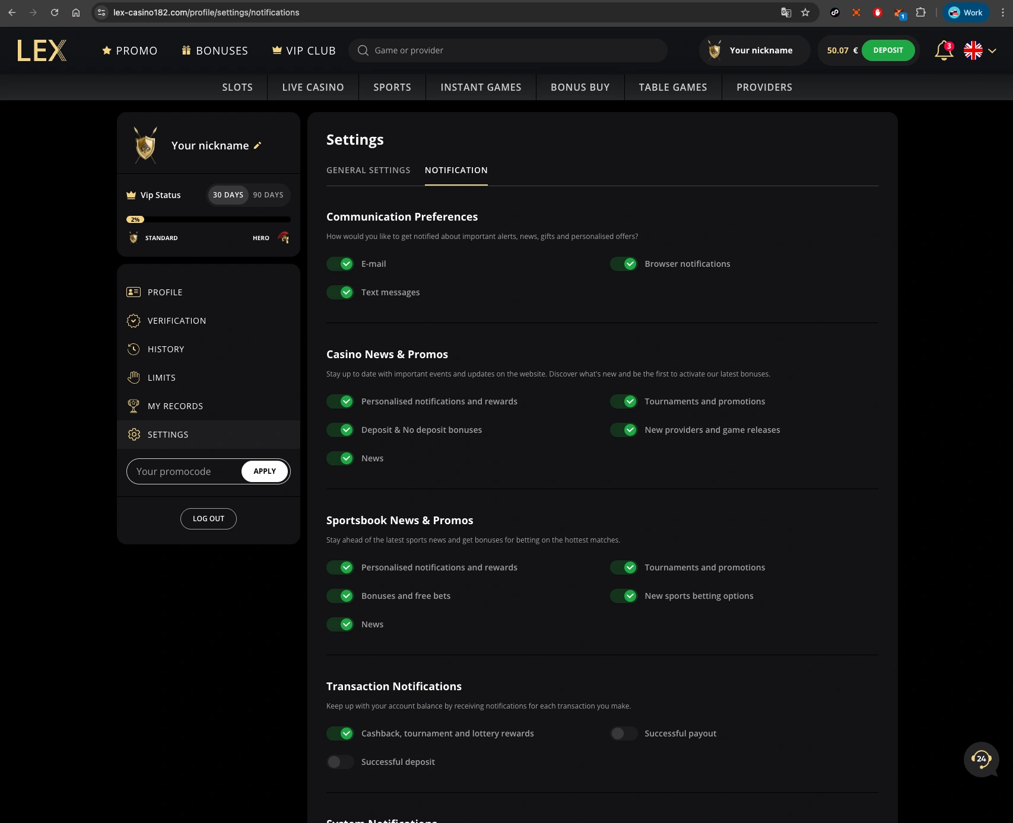Click the Your promocode input field
Viewport: 1013px width, 823px height.
click(184, 471)
